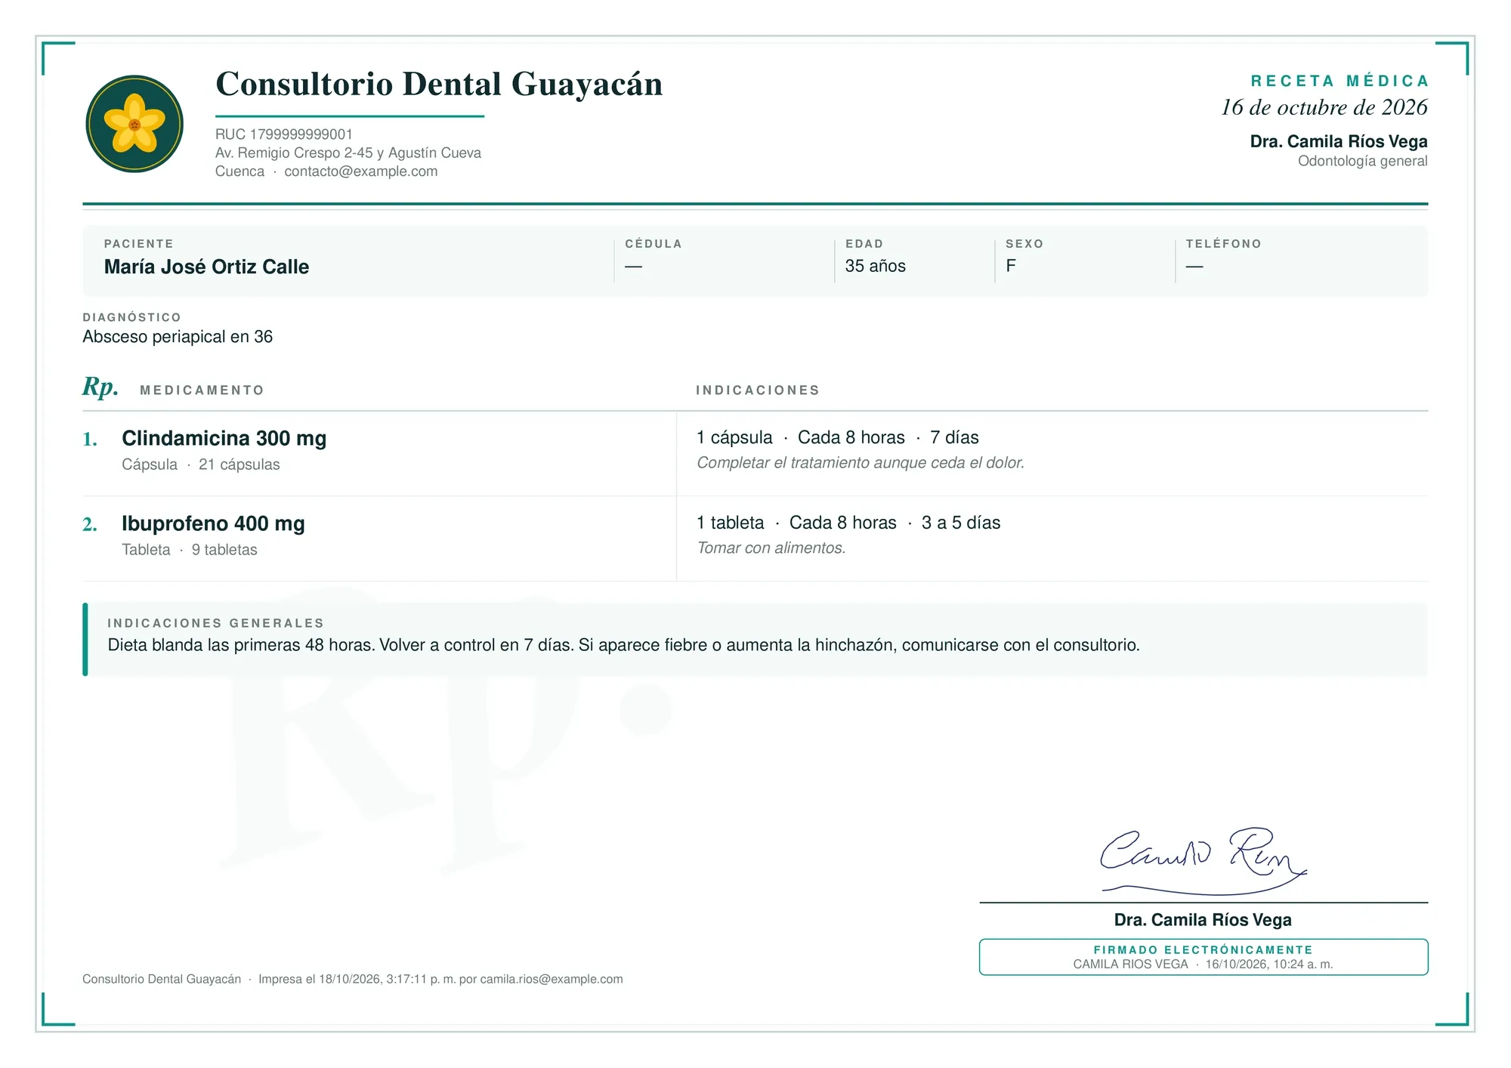
Task: Click the address 'Av. Remigio Crespo 2-45 y Agustín Cueva'
Action: pyautogui.click(x=348, y=153)
